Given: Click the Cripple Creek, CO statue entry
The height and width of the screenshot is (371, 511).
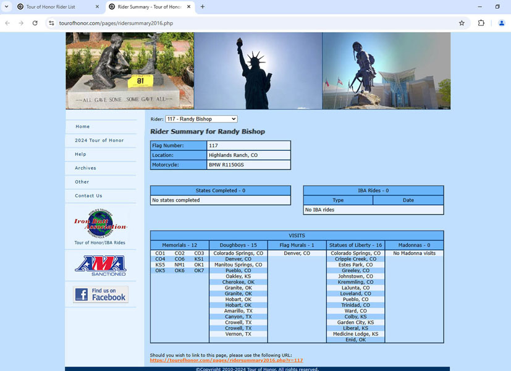Looking at the screenshot, I should pyautogui.click(x=355, y=259).
